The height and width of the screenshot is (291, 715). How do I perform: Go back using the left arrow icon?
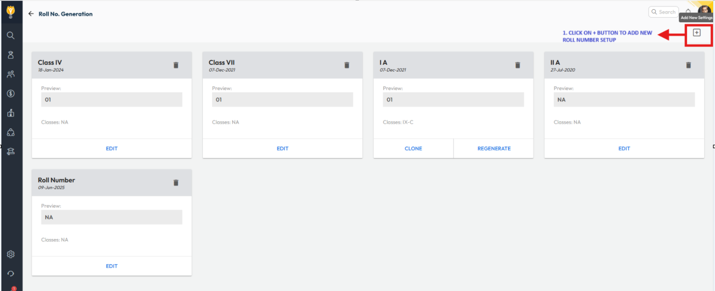pyautogui.click(x=31, y=14)
